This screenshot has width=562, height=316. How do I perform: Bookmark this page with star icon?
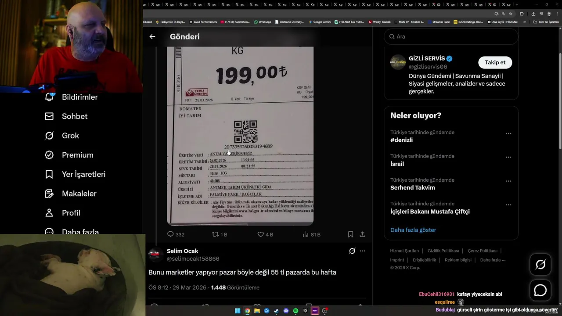point(510,14)
